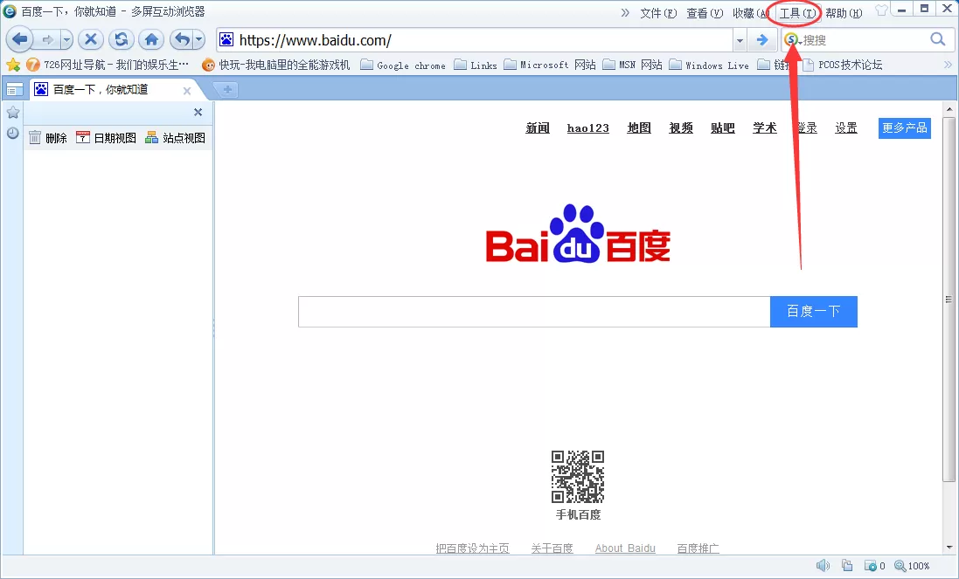Image resolution: width=959 pixels, height=579 pixels.
Task: Open the 设置 link on Baidu
Action: pyautogui.click(x=846, y=128)
